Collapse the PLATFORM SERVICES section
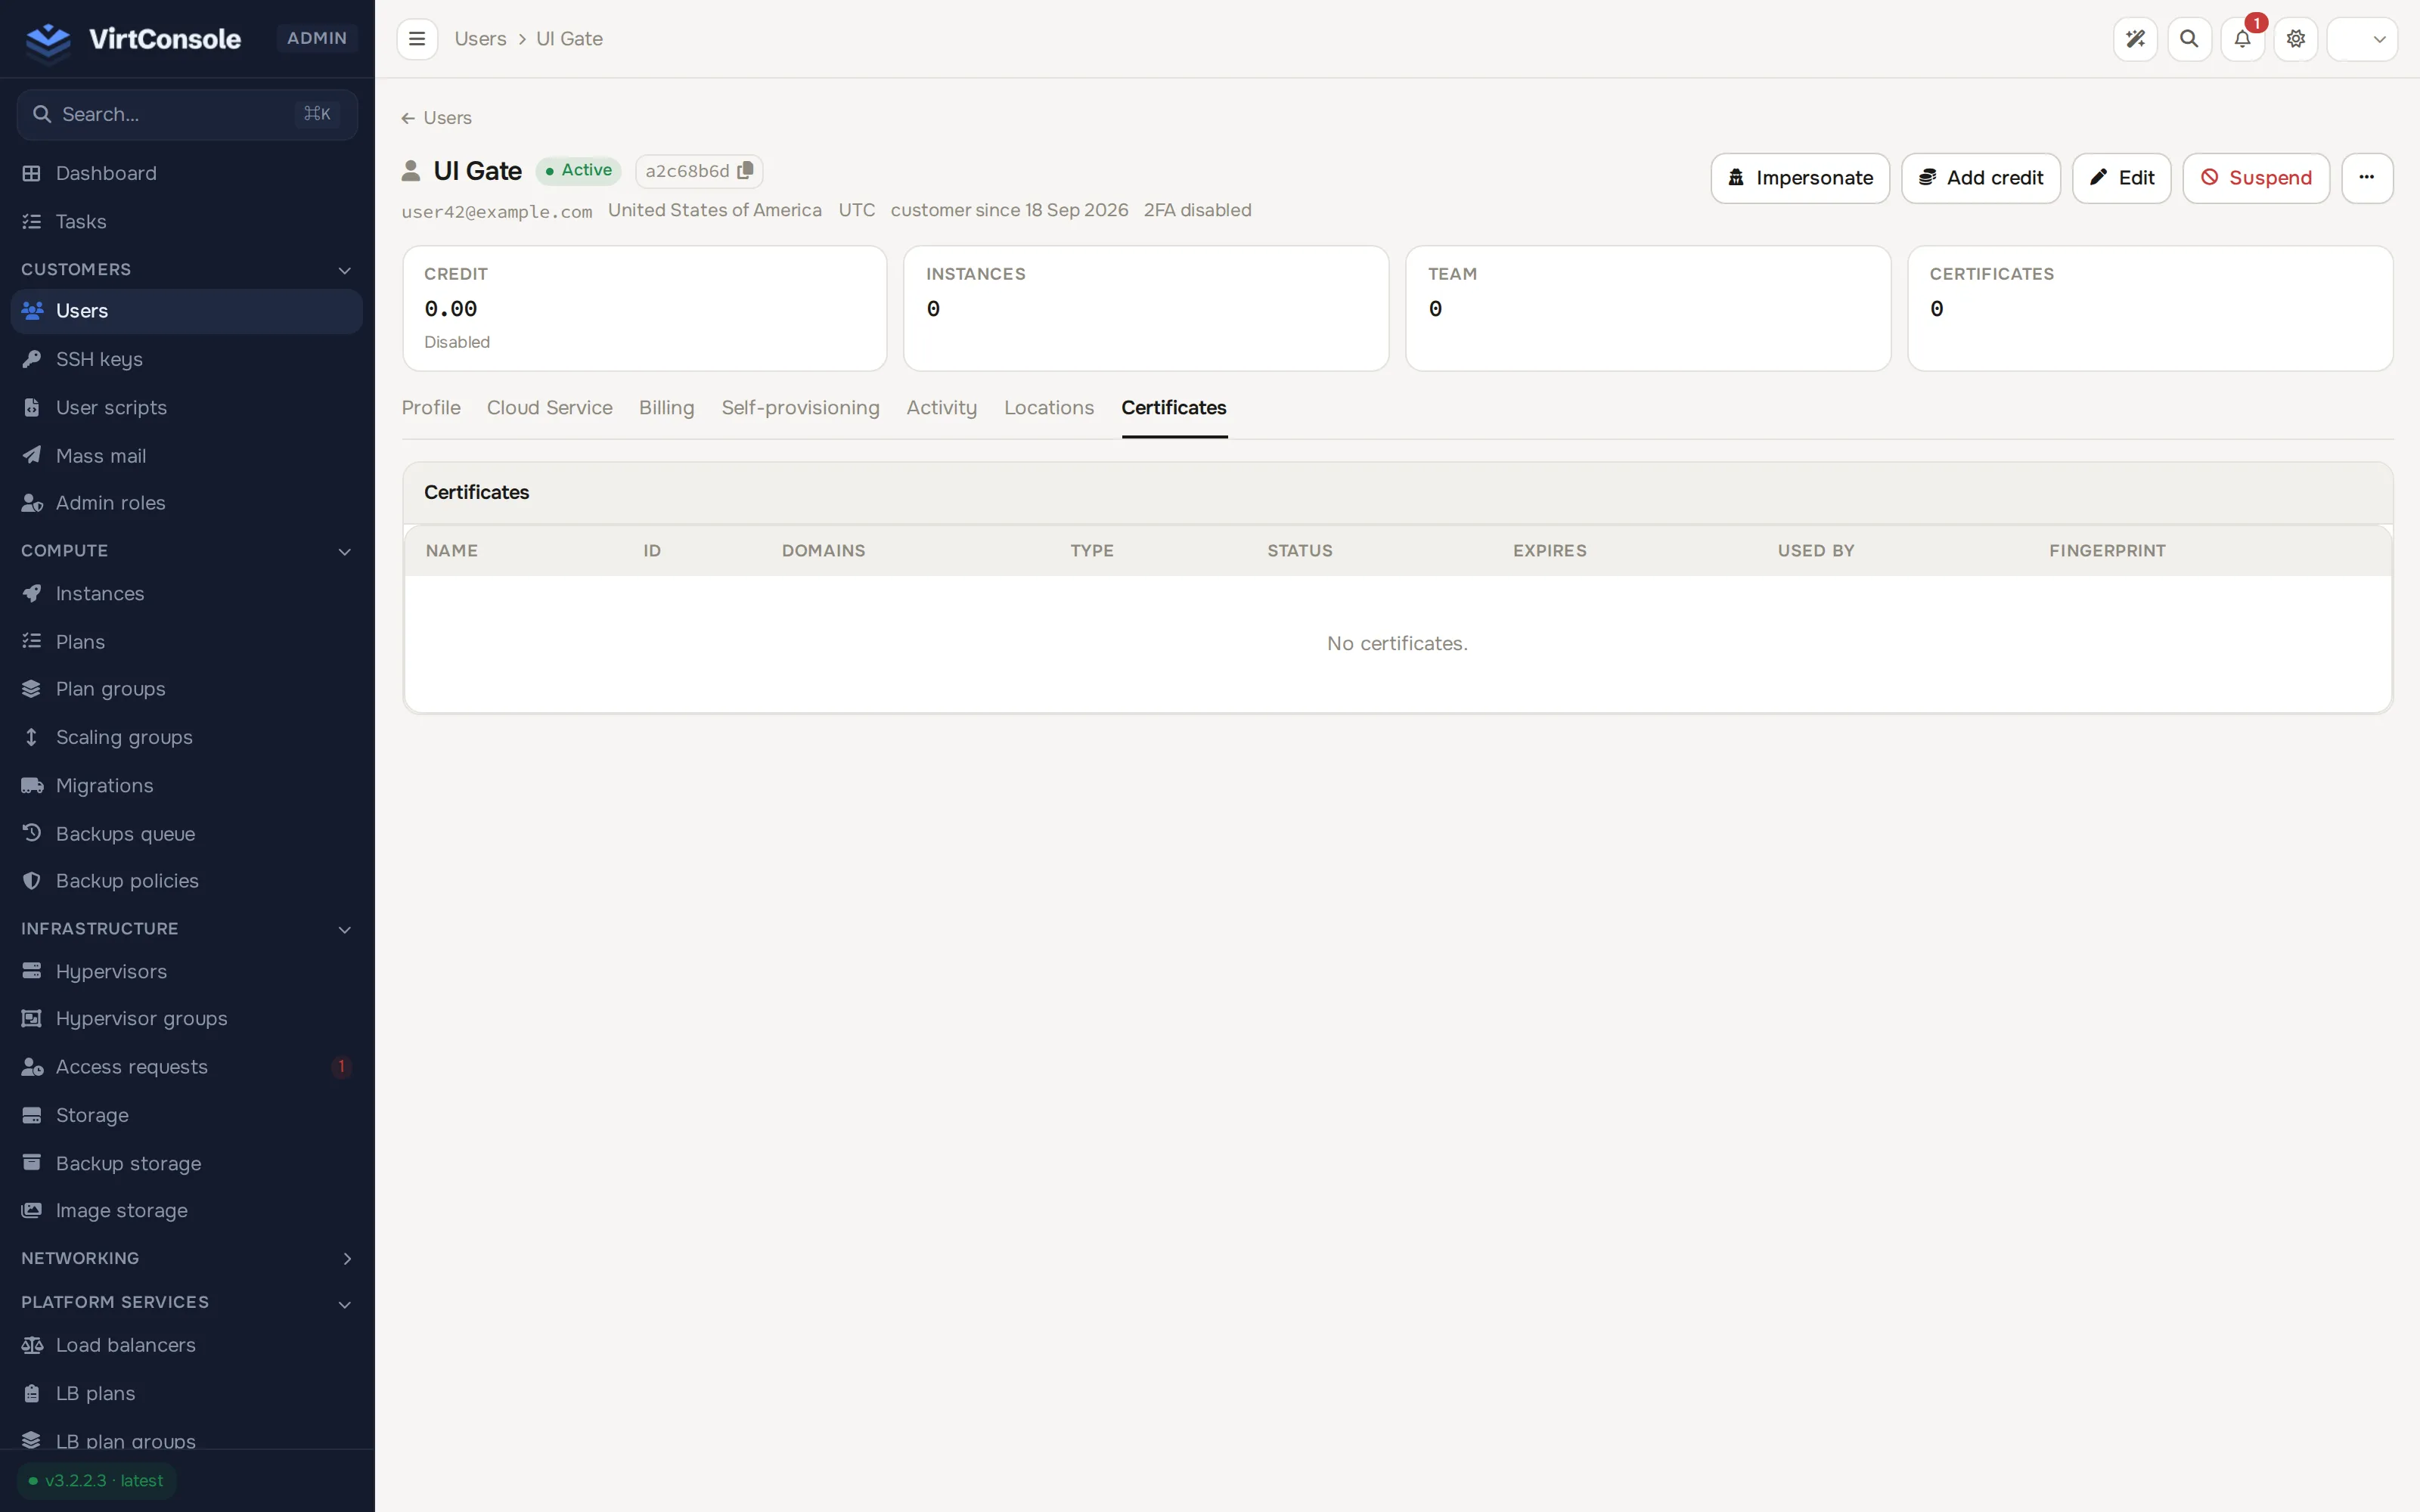This screenshot has width=2420, height=1512. [187, 1303]
